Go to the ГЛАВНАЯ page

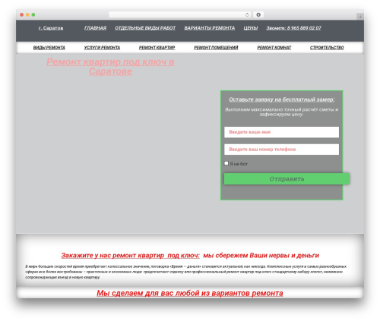(x=95, y=28)
